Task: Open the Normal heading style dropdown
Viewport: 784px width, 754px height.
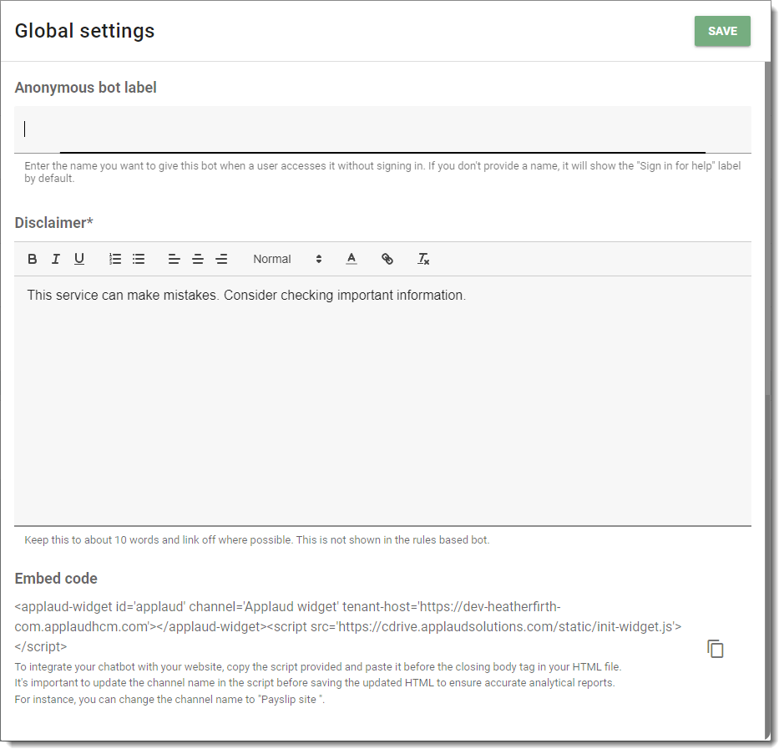Action: tap(287, 260)
